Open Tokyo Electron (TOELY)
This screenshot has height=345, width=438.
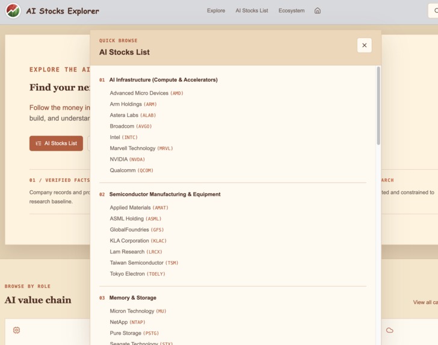(137, 274)
